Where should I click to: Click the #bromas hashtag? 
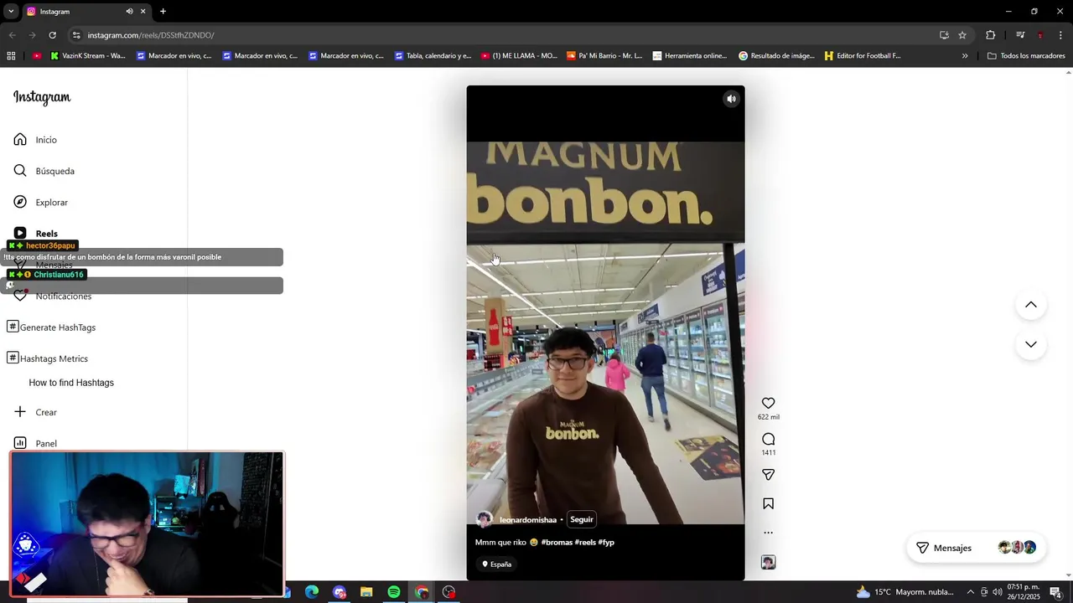pos(557,543)
